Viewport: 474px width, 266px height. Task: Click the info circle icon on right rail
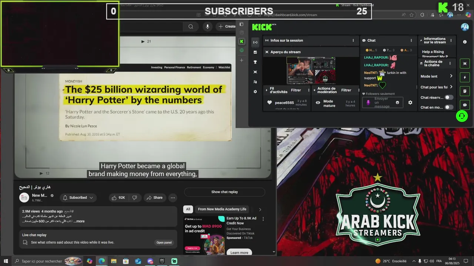point(465,42)
